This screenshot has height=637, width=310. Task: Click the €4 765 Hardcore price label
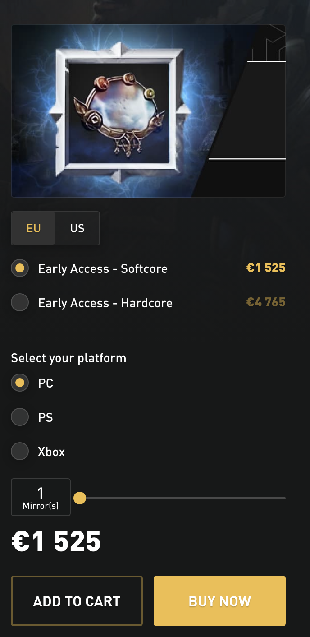click(x=266, y=302)
